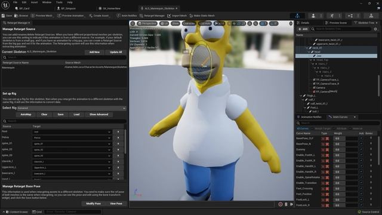Select the Camera item in Skeleton Tree

[321, 88]
